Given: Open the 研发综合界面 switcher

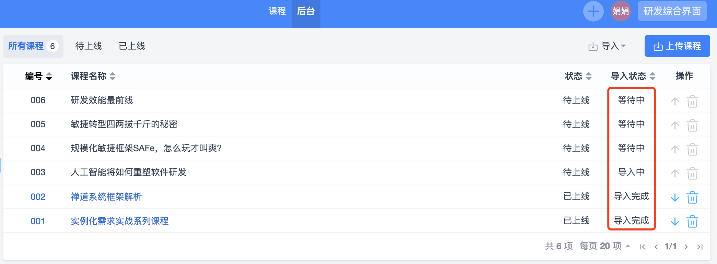Looking at the screenshot, I should point(672,11).
